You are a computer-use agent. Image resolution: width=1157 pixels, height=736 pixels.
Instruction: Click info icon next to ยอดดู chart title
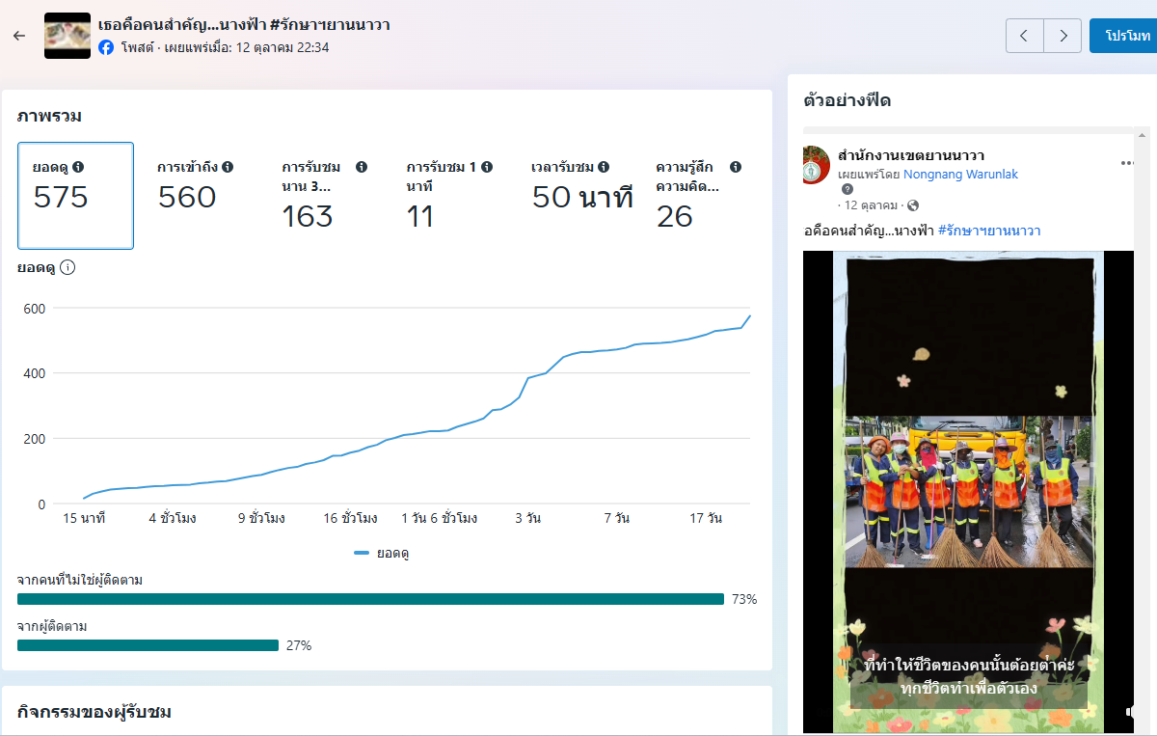(67, 268)
